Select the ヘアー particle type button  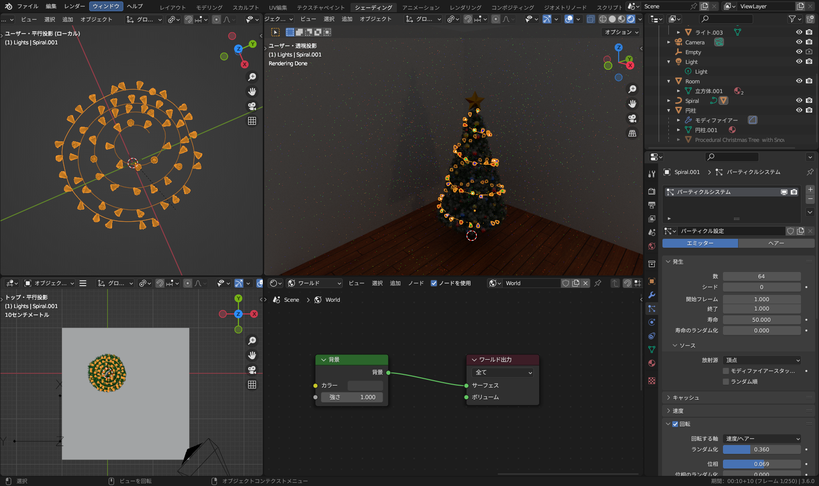776,243
